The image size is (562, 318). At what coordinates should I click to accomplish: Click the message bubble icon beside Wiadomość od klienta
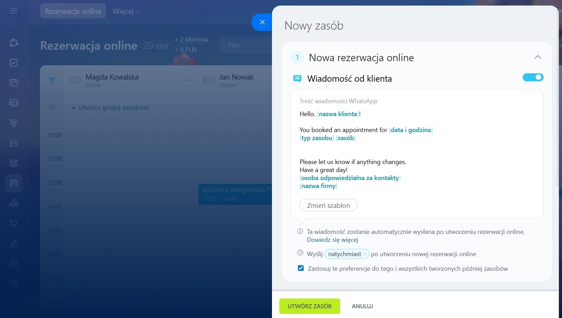(297, 79)
